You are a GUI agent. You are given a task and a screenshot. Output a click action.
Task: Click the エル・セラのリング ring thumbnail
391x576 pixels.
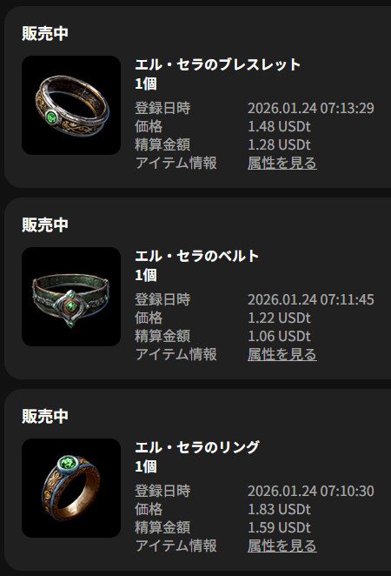click(71, 488)
